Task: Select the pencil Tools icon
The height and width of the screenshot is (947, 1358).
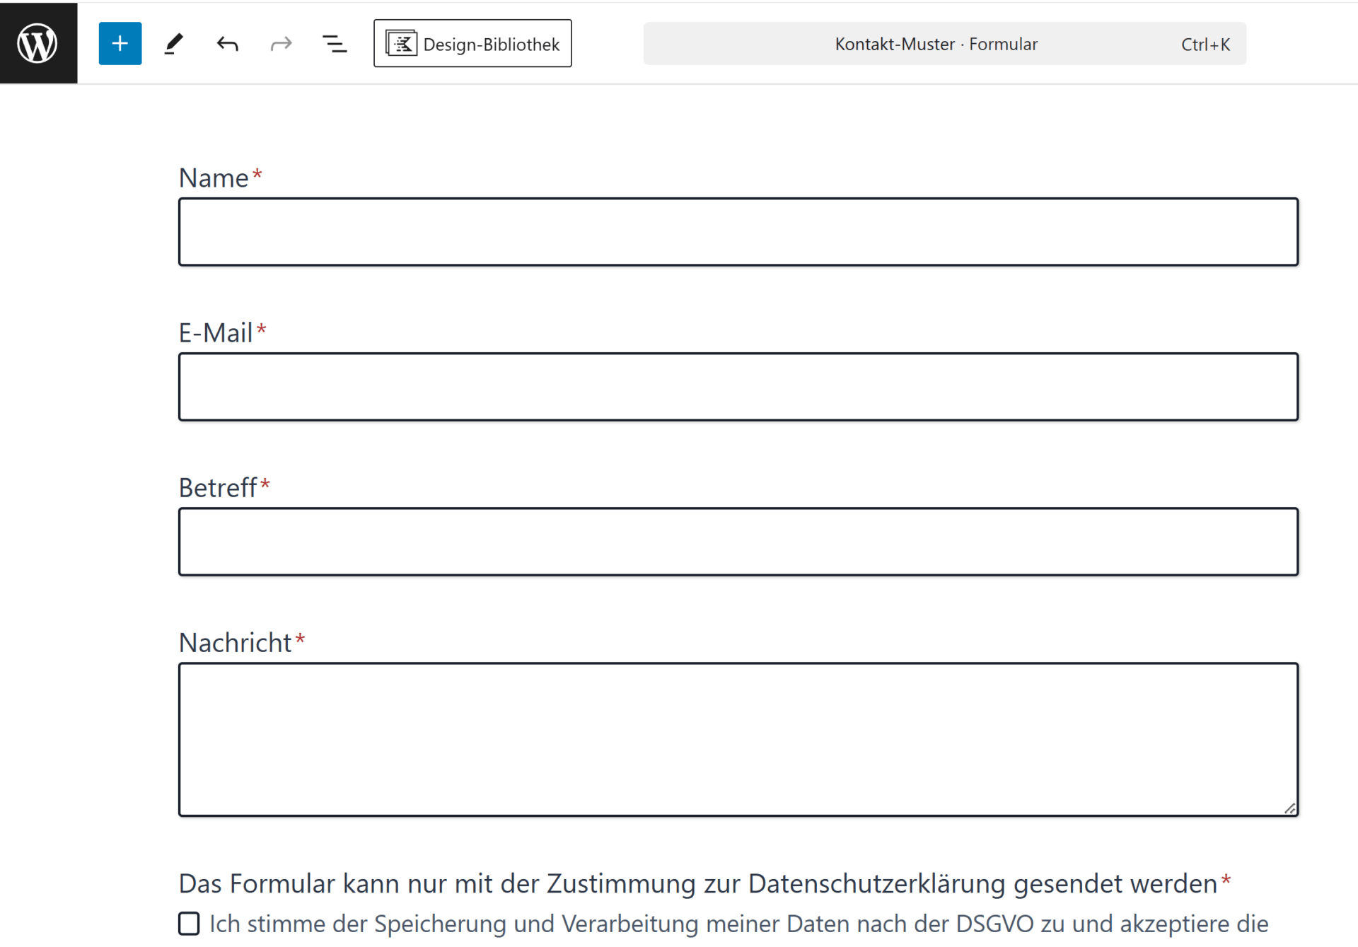Action: (x=173, y=44)
